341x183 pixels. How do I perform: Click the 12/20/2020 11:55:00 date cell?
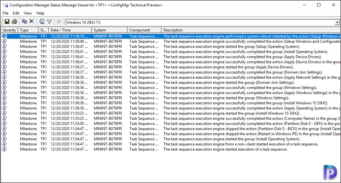pos(69,124)
